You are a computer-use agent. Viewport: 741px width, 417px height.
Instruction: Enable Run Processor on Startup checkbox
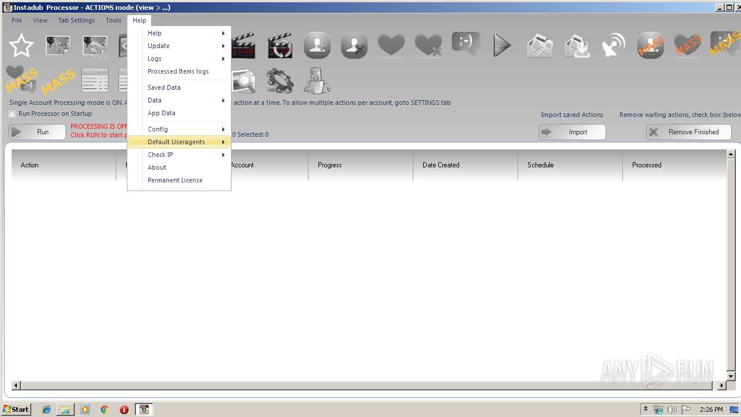point(12,114)
